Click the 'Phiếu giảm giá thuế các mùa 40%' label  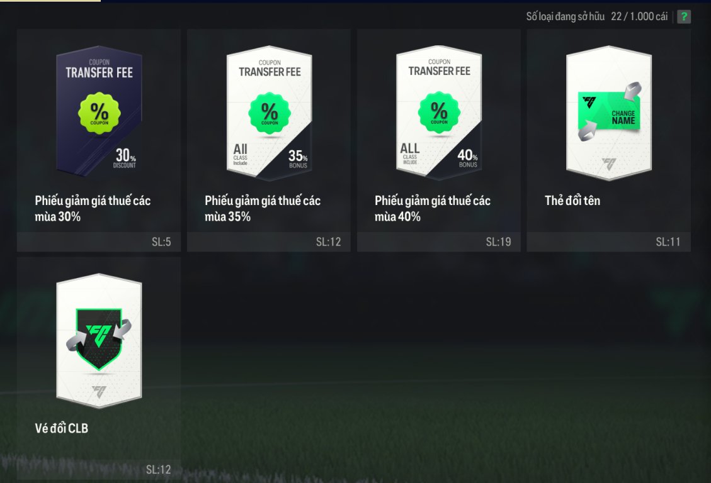tap(433, 209)
